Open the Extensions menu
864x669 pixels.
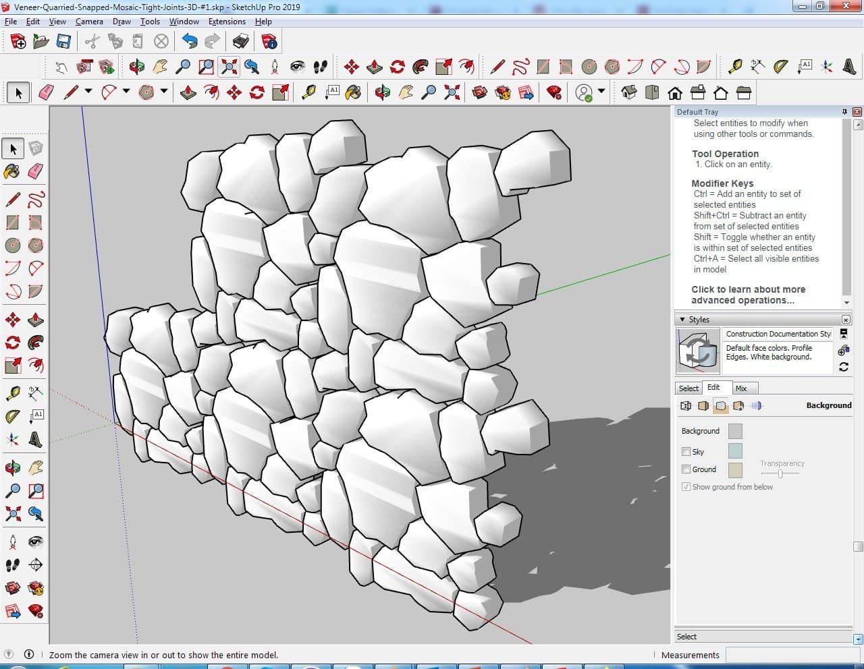[227, 22]
